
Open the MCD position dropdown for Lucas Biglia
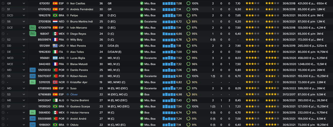24,58
